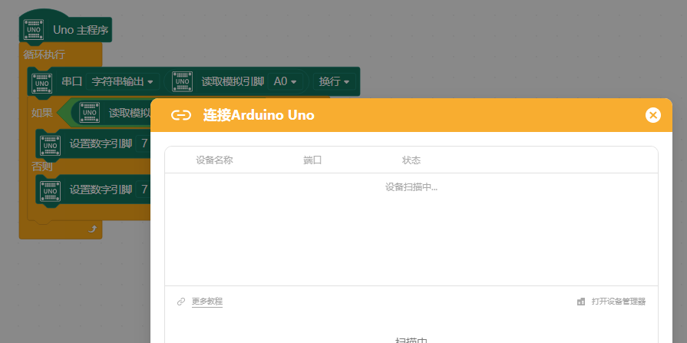This screenshot has width=687, height=343.
Task: Click the 设备名称 column header
Action: pos(214,160)
